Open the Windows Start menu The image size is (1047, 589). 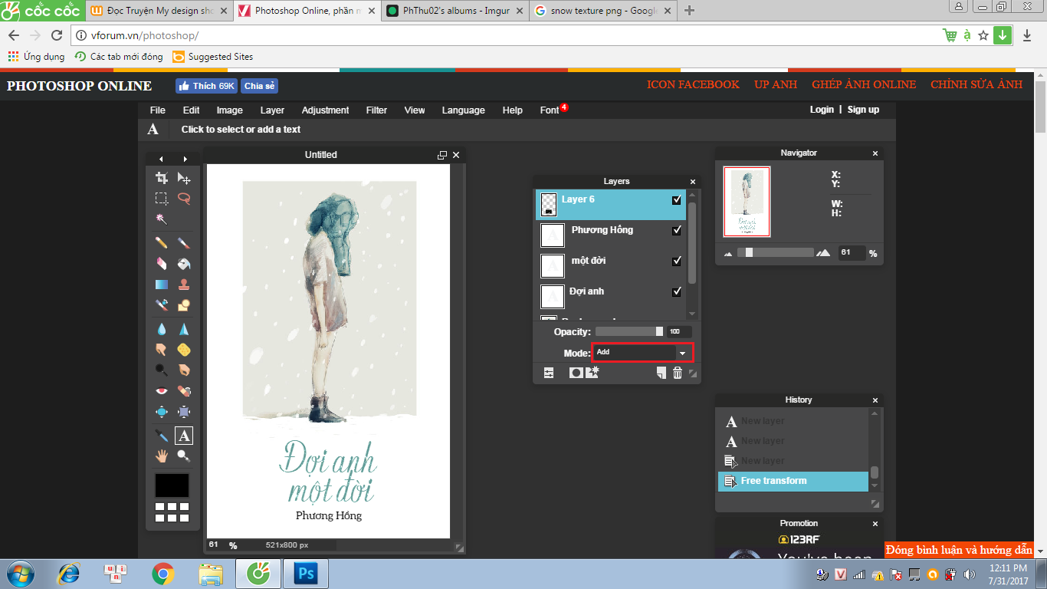click(21, 574)
